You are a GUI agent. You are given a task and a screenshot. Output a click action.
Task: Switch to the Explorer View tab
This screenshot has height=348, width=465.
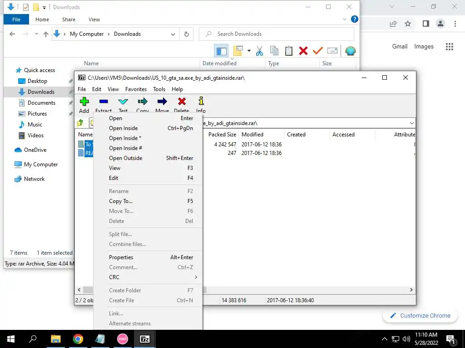tap(94, 19)
